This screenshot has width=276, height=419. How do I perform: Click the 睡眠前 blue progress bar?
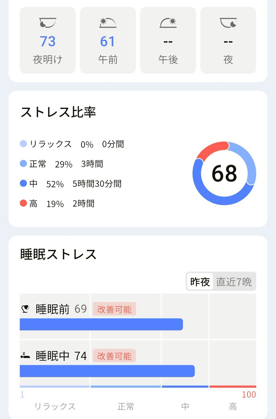click(101, 324)
